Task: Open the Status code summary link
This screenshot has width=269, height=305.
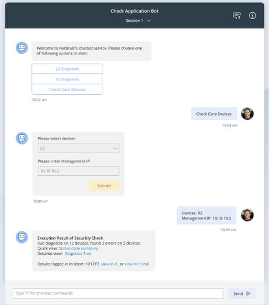Action: [x=79, y=248]
